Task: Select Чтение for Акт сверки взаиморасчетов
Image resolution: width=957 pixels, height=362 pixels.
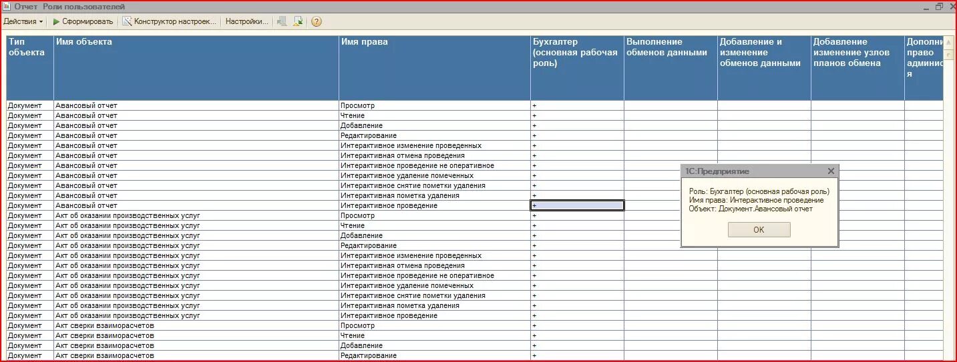Action: [435, 335]
